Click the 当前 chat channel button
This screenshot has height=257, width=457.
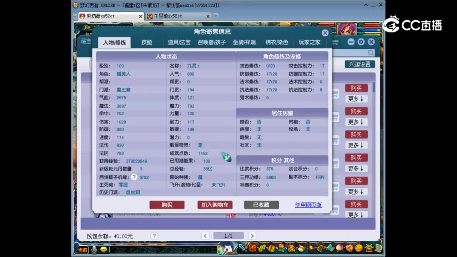pos(82,250)
